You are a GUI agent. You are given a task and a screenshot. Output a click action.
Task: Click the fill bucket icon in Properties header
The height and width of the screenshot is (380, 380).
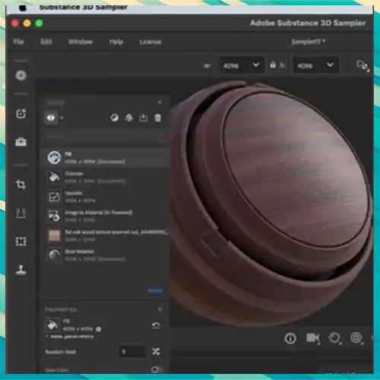(x=52, y=325)
